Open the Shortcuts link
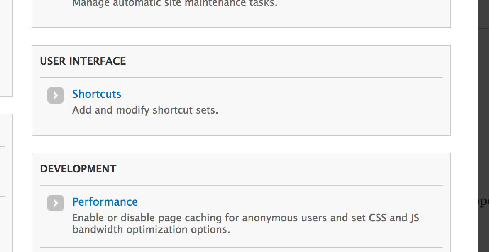 tap(97, 94)
